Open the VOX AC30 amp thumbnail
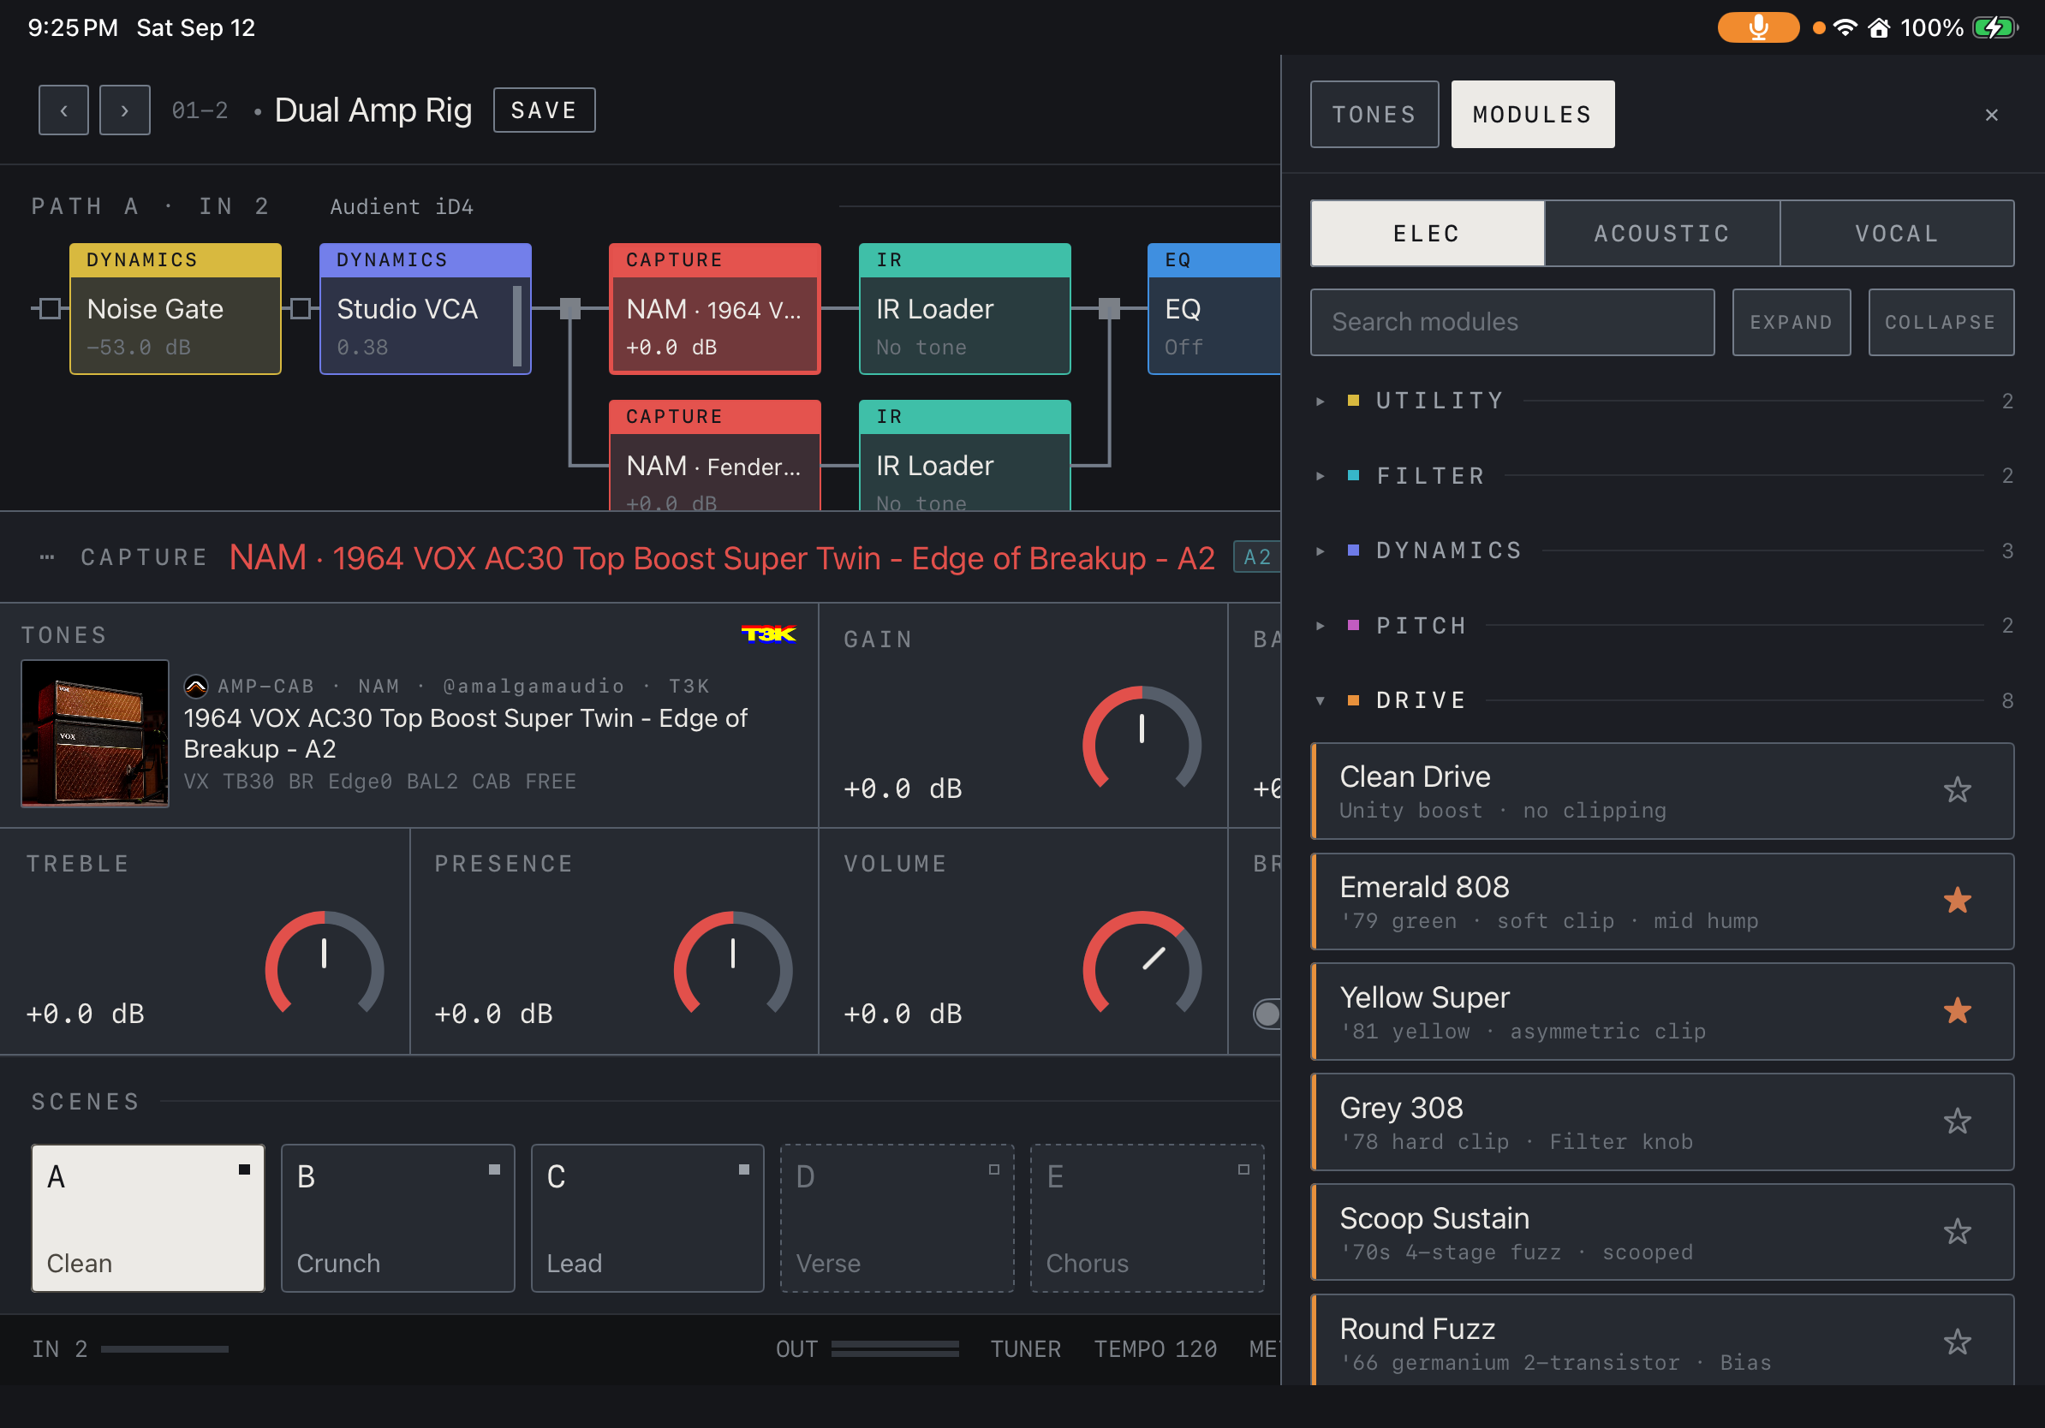This screenshot has height=1428, width=2045. click(94, 734)
